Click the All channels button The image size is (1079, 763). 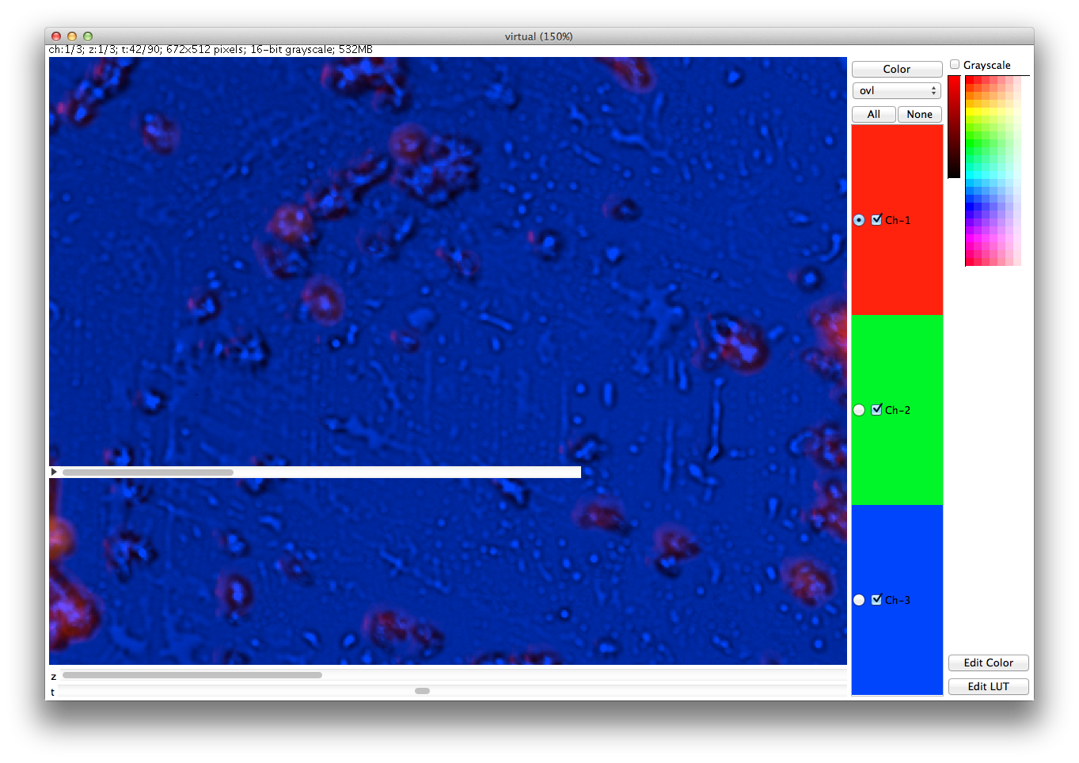click(x=873, y=114)
